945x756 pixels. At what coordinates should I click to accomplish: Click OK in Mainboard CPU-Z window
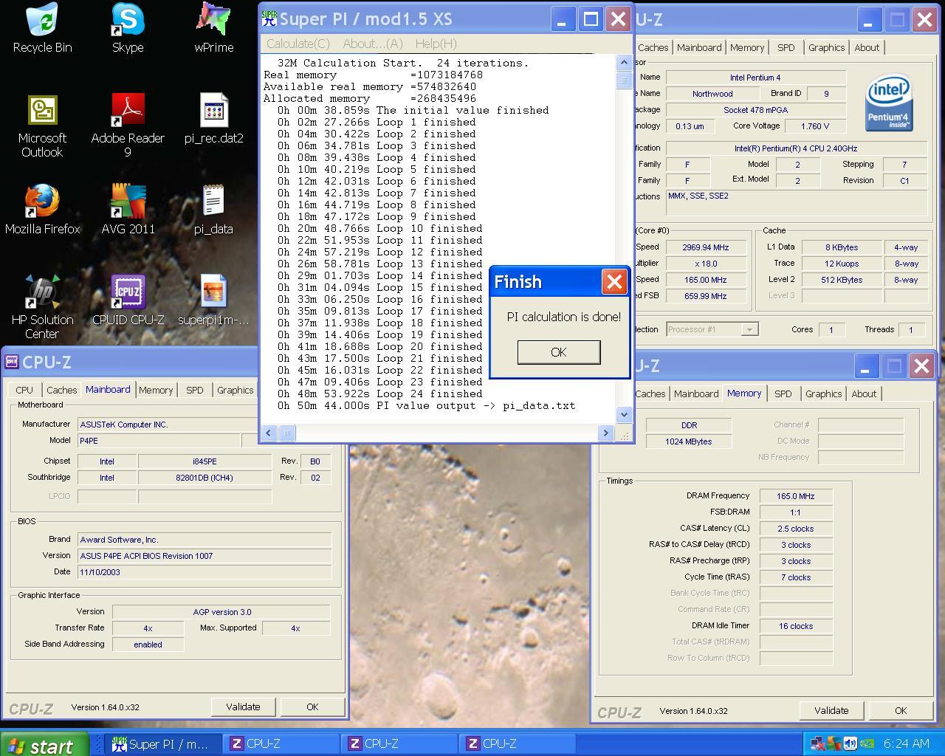(x=312, y=707)
